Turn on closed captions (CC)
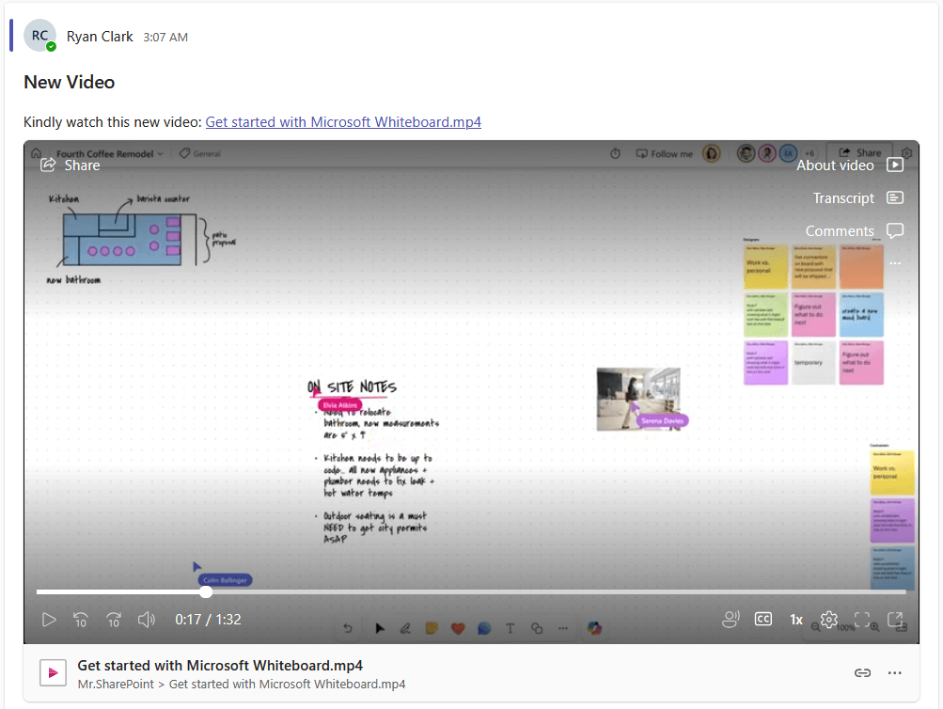Image resolution: width=943 pixels, height=709 pixels. 763,620
